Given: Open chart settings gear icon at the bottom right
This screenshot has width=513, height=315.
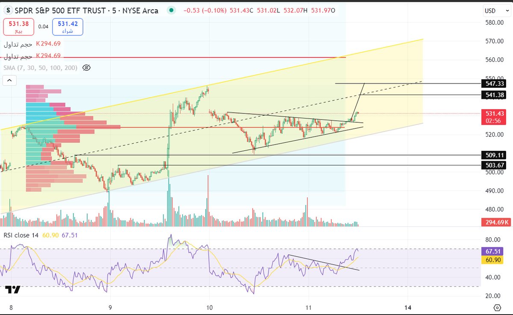Looking at the screenshot, I should 497,307.
